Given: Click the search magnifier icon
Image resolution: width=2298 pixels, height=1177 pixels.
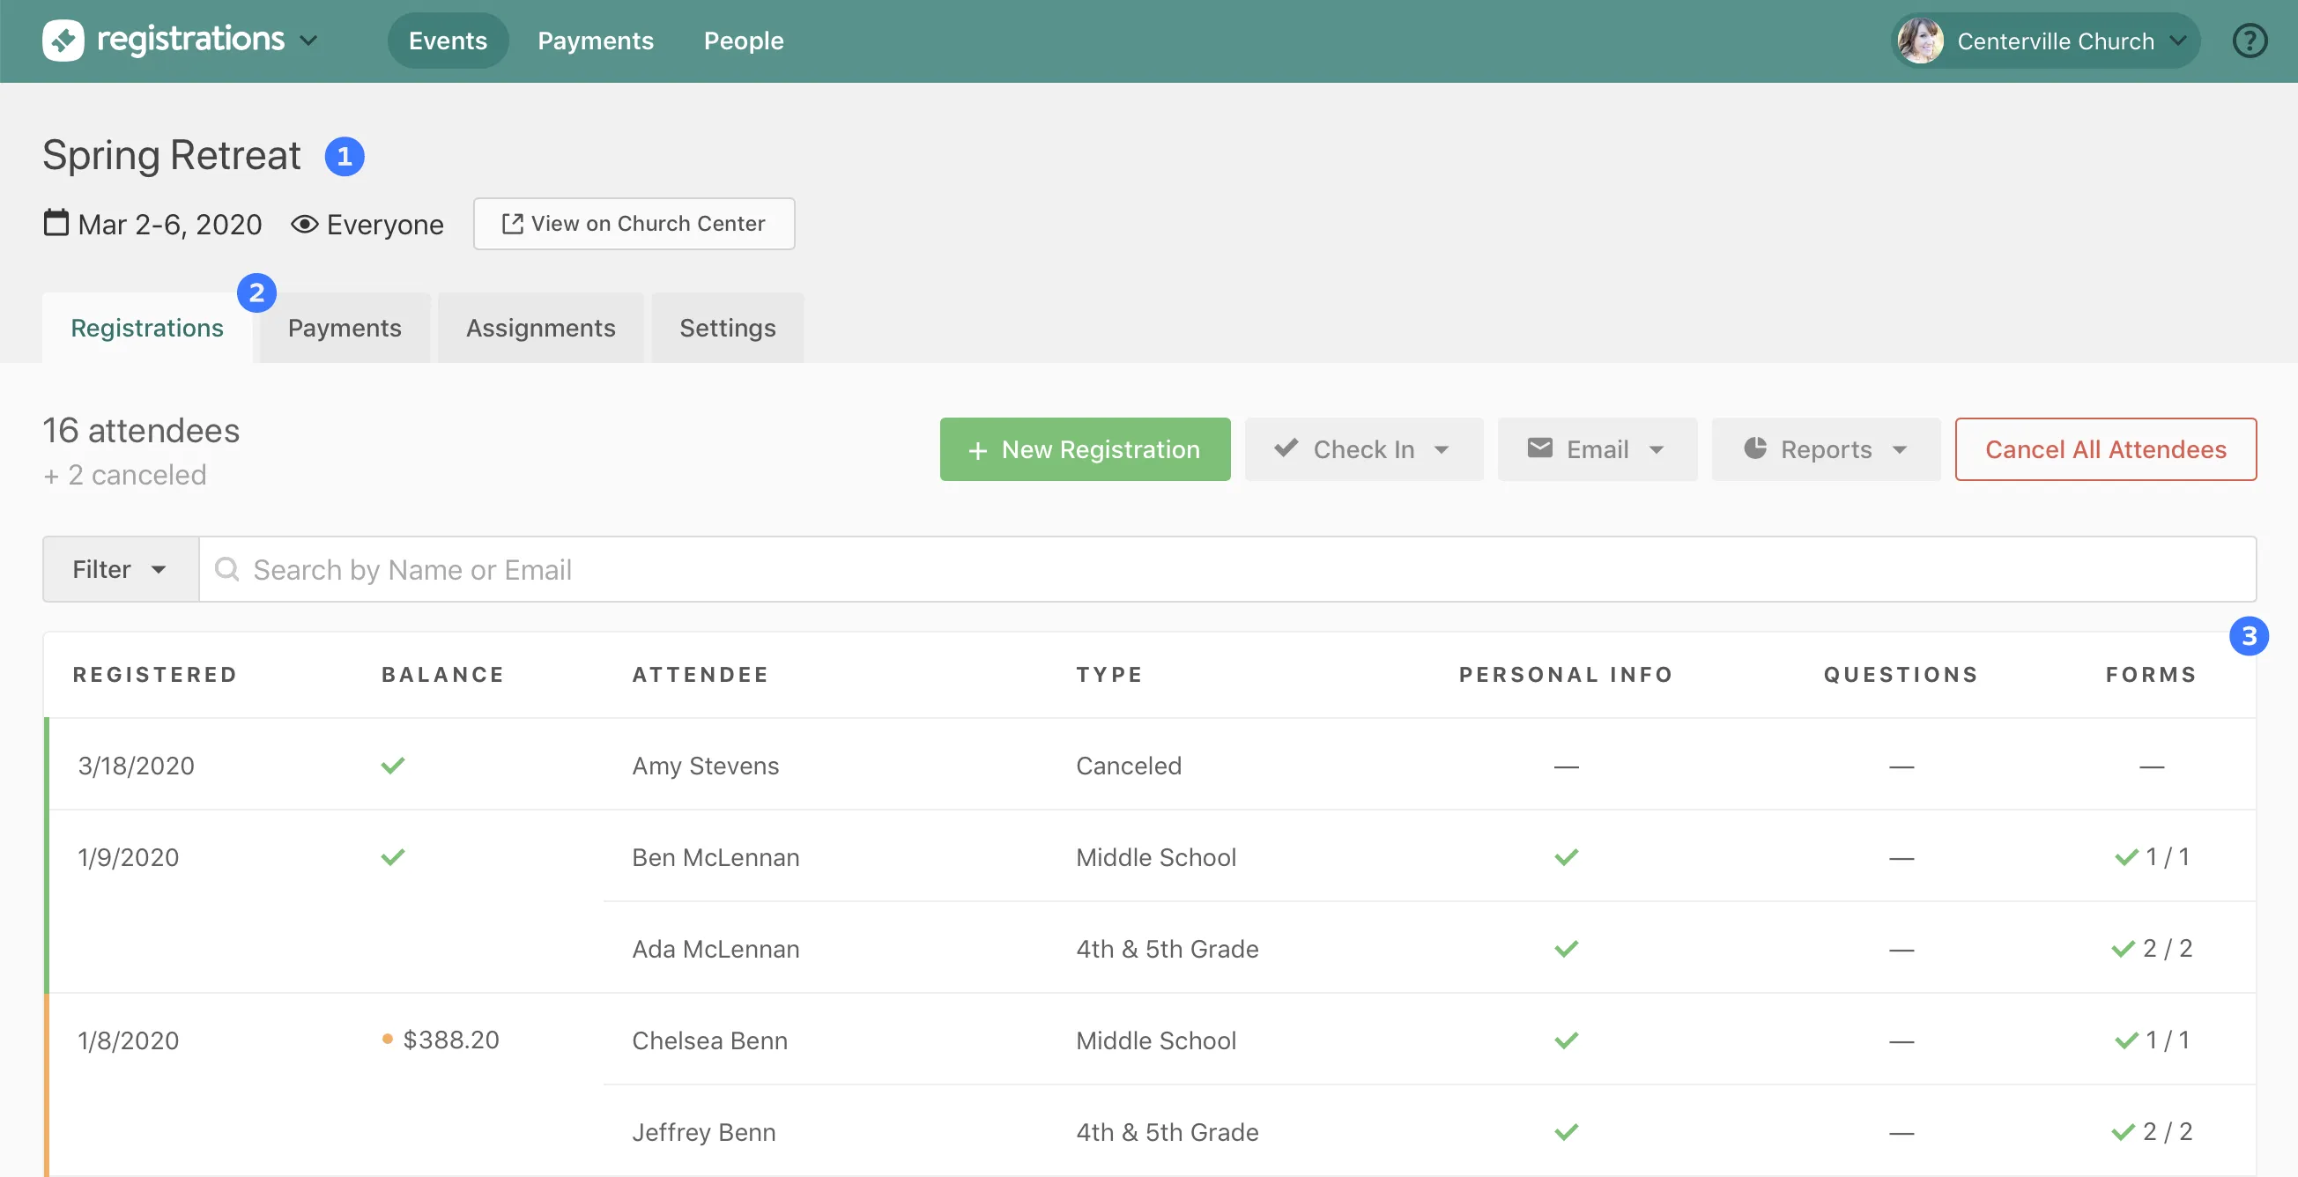Looking at the screenshot, I should click(x=227, y=569).
